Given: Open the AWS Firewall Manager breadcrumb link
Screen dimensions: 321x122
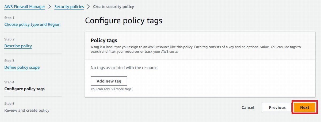Looking at the screenshot, I should [x=25, y=7].
